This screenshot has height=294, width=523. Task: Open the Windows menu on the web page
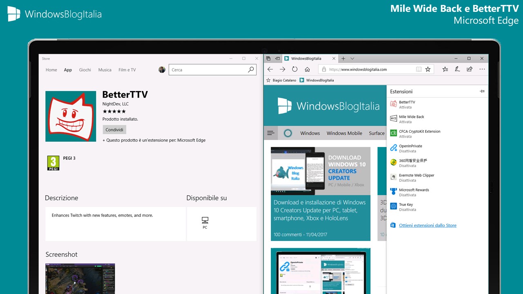(x=310, y=133)
